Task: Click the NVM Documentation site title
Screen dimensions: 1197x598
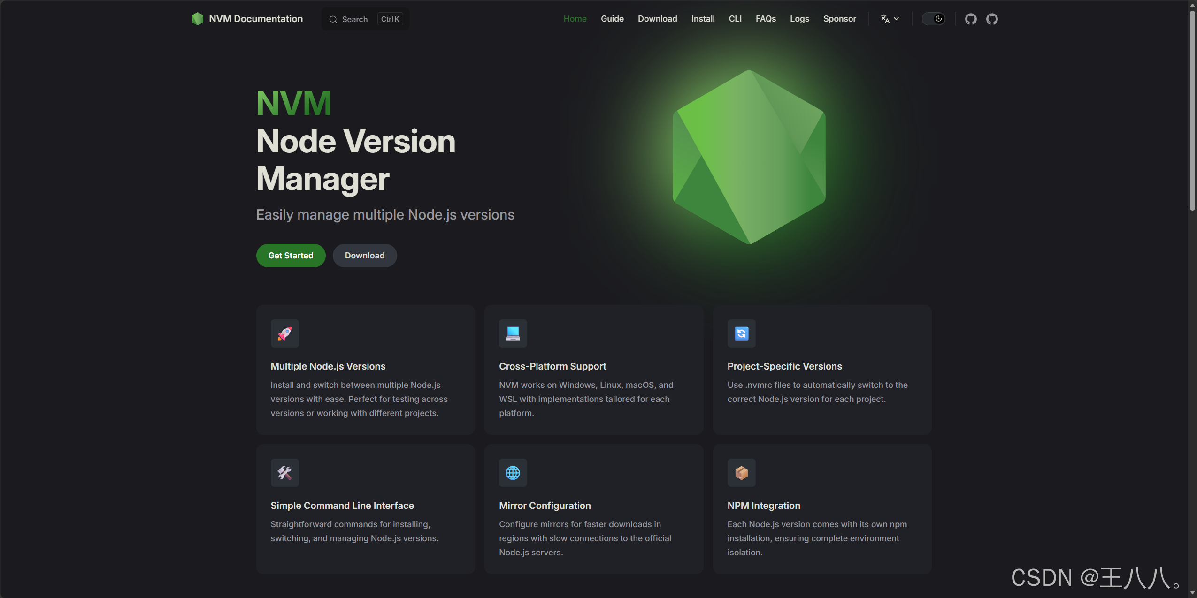Action: point(256,19)
